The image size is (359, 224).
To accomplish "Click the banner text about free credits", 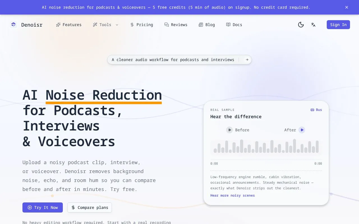I will click(x=176, y=7).
